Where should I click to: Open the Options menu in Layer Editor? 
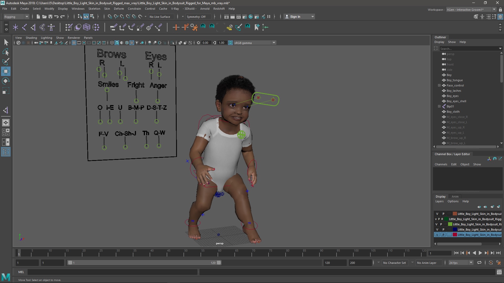[x=453, y=201]
